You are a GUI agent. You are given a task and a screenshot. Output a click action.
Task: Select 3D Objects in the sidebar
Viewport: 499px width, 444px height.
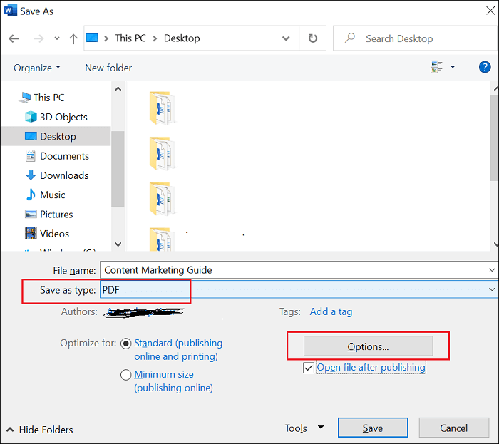(63, 117)
